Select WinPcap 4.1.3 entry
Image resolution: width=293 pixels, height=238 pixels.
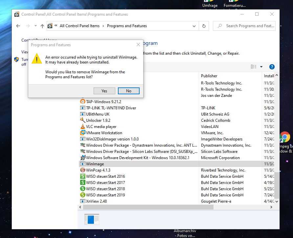click(98, 170)
